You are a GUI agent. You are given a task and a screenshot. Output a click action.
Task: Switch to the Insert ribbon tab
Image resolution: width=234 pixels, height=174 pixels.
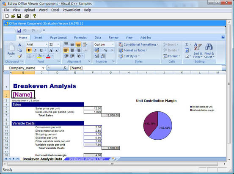pyautogui.click(x=39, y=38)
